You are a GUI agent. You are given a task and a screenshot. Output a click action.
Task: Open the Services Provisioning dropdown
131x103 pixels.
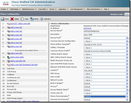106,100
